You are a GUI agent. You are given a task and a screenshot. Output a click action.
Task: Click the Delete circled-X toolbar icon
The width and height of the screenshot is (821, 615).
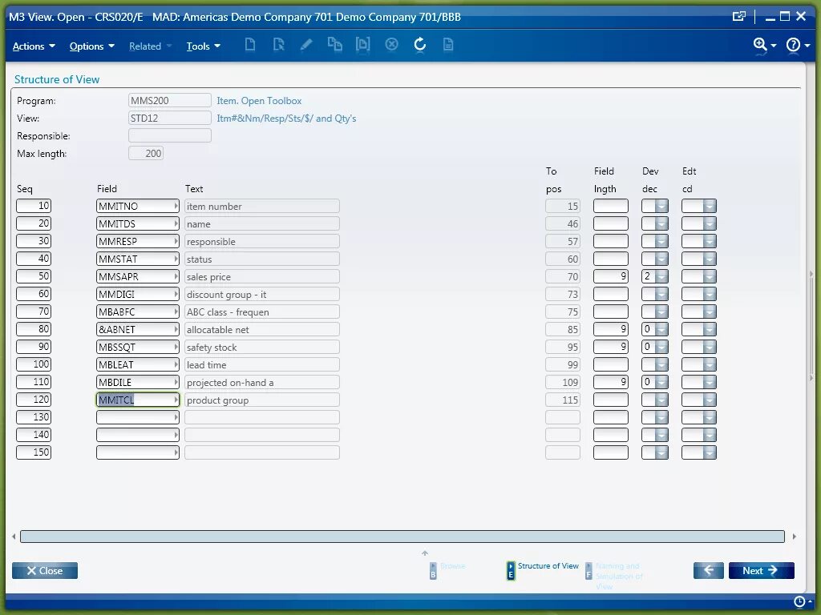click(x=391, y=45)
